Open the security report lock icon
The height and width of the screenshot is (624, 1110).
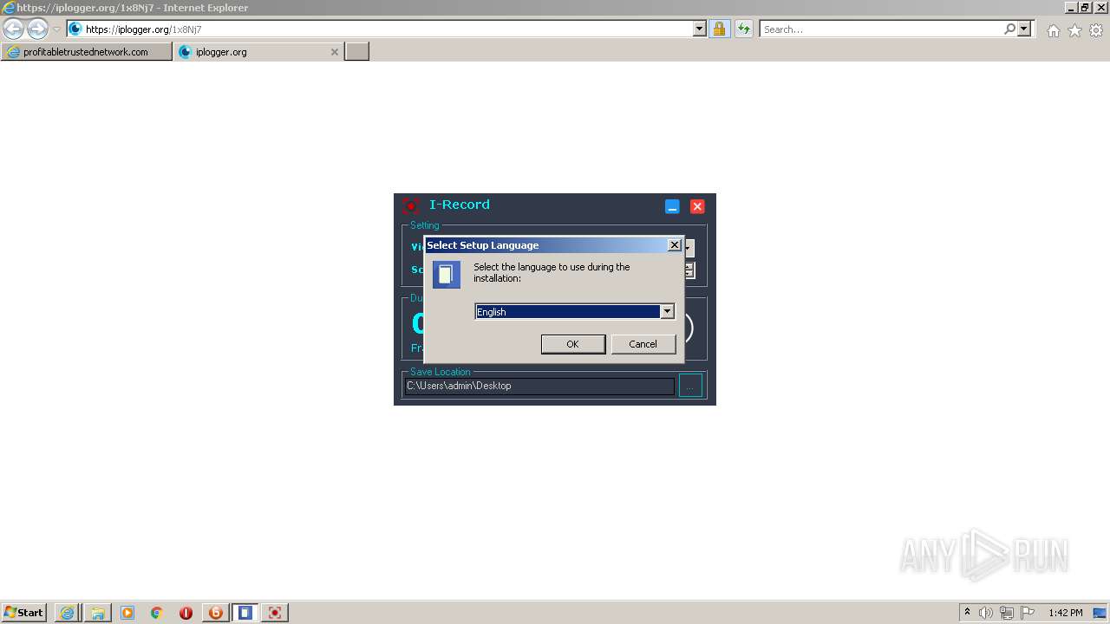tap(719, 29)
